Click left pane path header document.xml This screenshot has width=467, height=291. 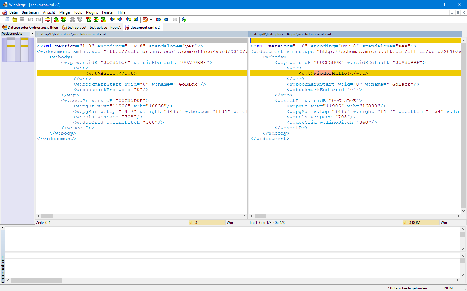(x=142, y=34)
